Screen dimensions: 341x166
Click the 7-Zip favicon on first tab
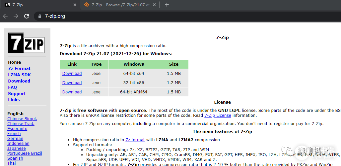[7, 5]
